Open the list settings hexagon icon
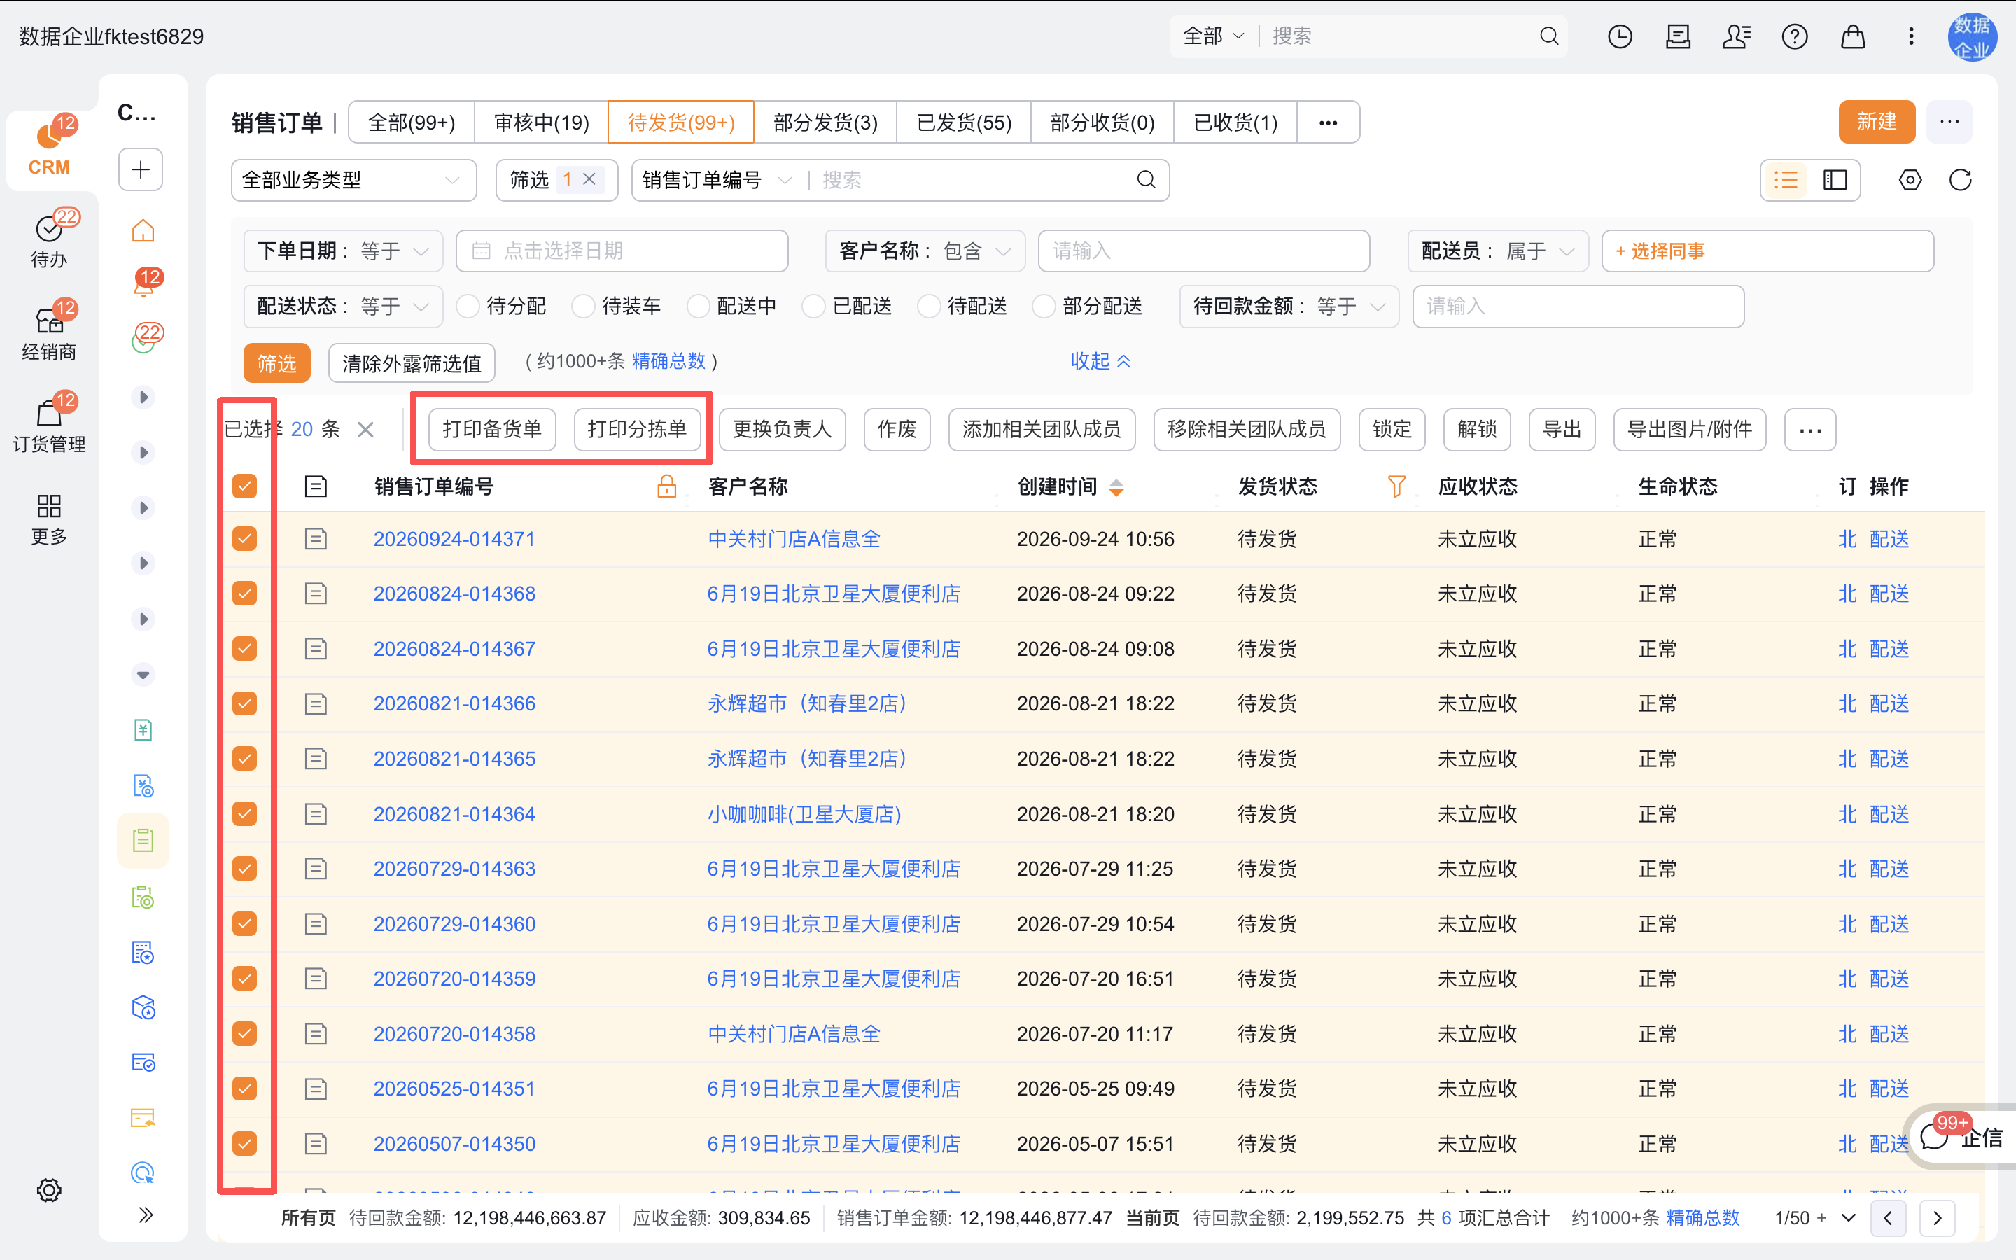2016x1260 pixels. (x=1910, y=180)
